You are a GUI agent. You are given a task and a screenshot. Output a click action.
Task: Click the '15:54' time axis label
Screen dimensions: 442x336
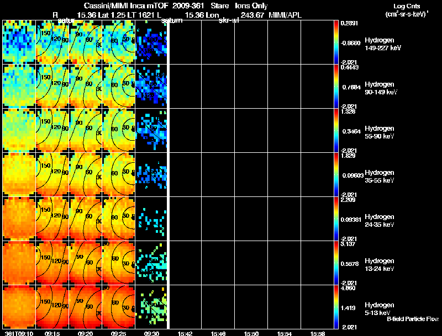(285, 334)
